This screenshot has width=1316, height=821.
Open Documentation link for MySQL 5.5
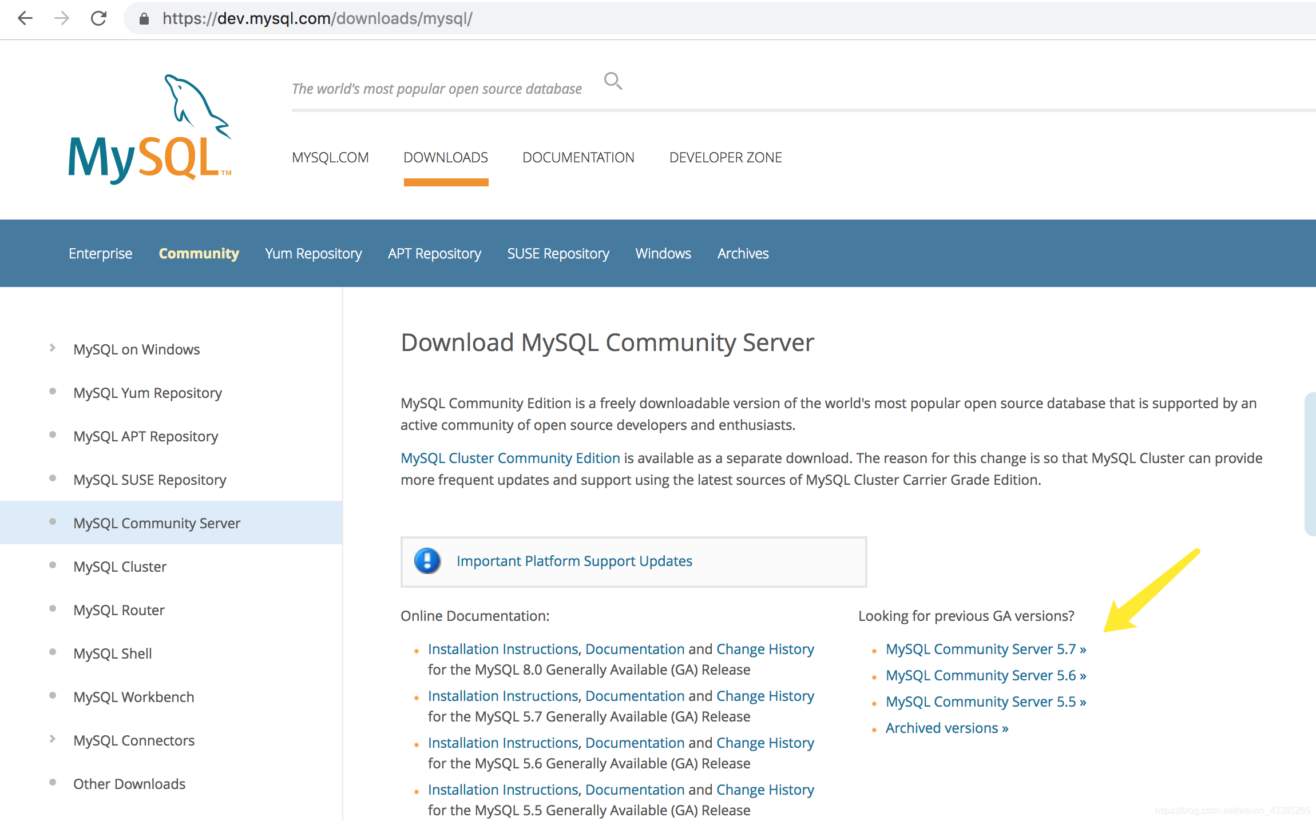pos(635,790)
